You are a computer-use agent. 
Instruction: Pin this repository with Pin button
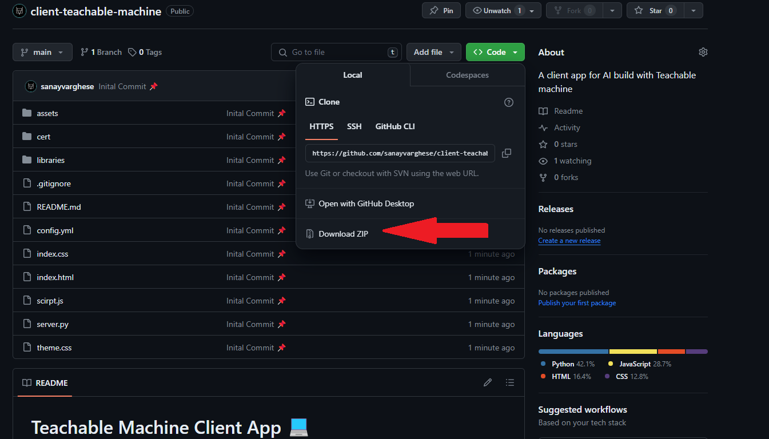(441, 10)
